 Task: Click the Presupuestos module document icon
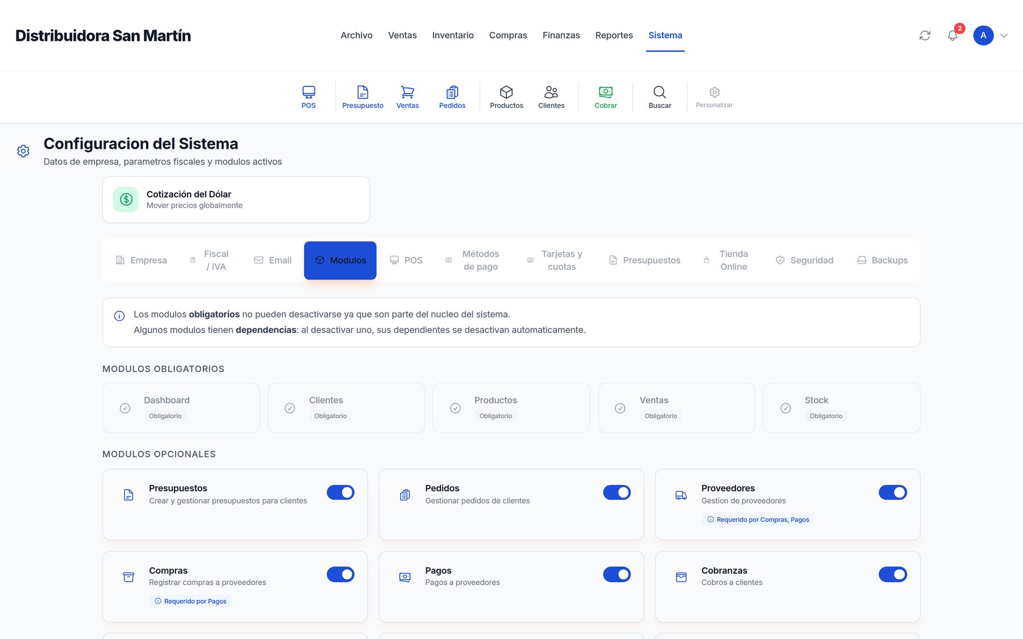(128, 495)
